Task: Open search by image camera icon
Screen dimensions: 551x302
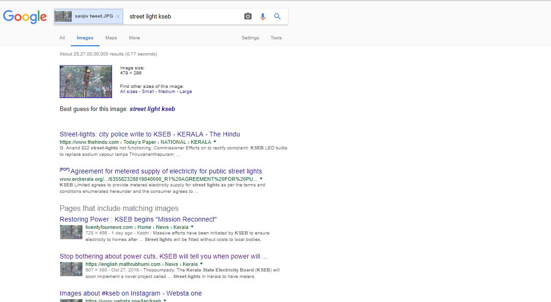Action: coord(248,16)
